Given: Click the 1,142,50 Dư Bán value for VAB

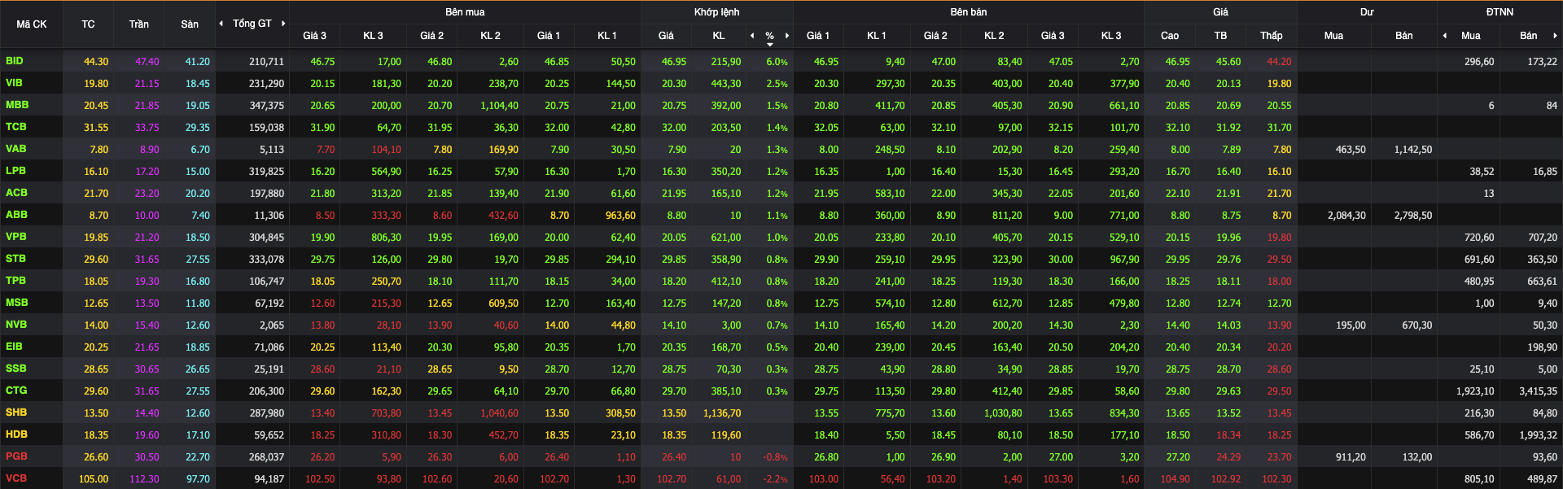Looking at the screenshot, I should (1413, 150).
